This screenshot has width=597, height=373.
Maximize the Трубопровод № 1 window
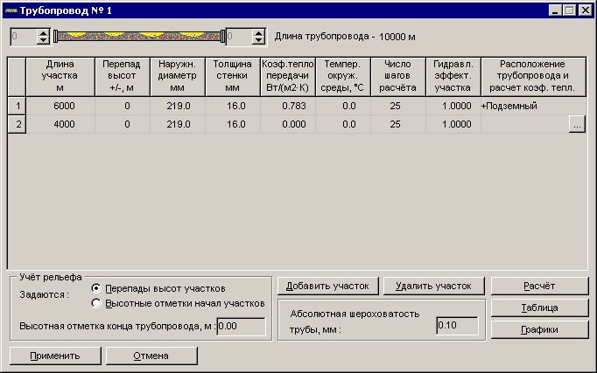[x=570, y=10]
